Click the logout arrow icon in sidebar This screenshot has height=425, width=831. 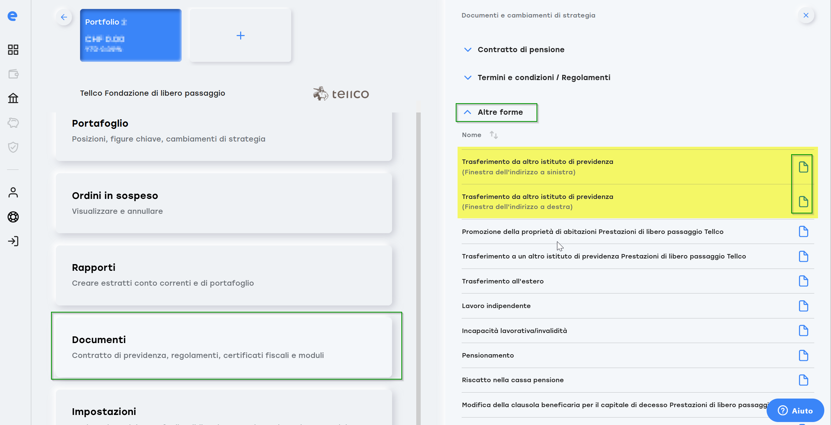[13, 241]
